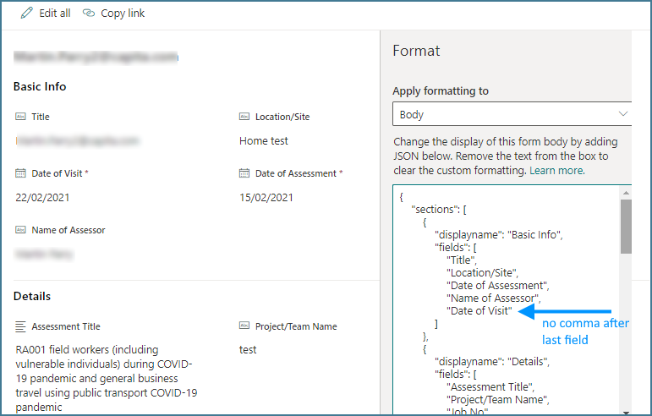The width and height of the screenshot is (652, 416).
Task: Click inside the JSON formatting text box
Action: pyautogui.click(x=506, y=299)
